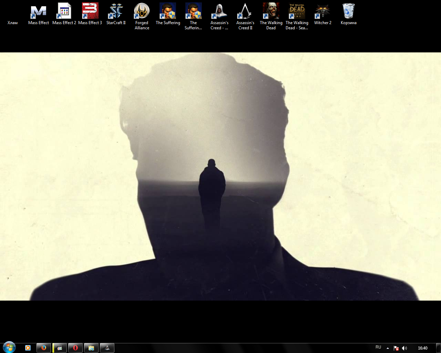Viewport: 441px width, 353px height.
Task: Select the Forged Alliance desktop icon
Action: click(142, 12)
